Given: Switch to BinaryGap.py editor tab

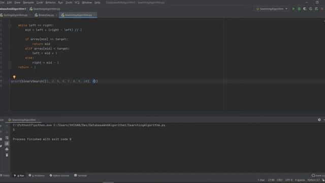Looking at the screenshot, I should (46, 15).
